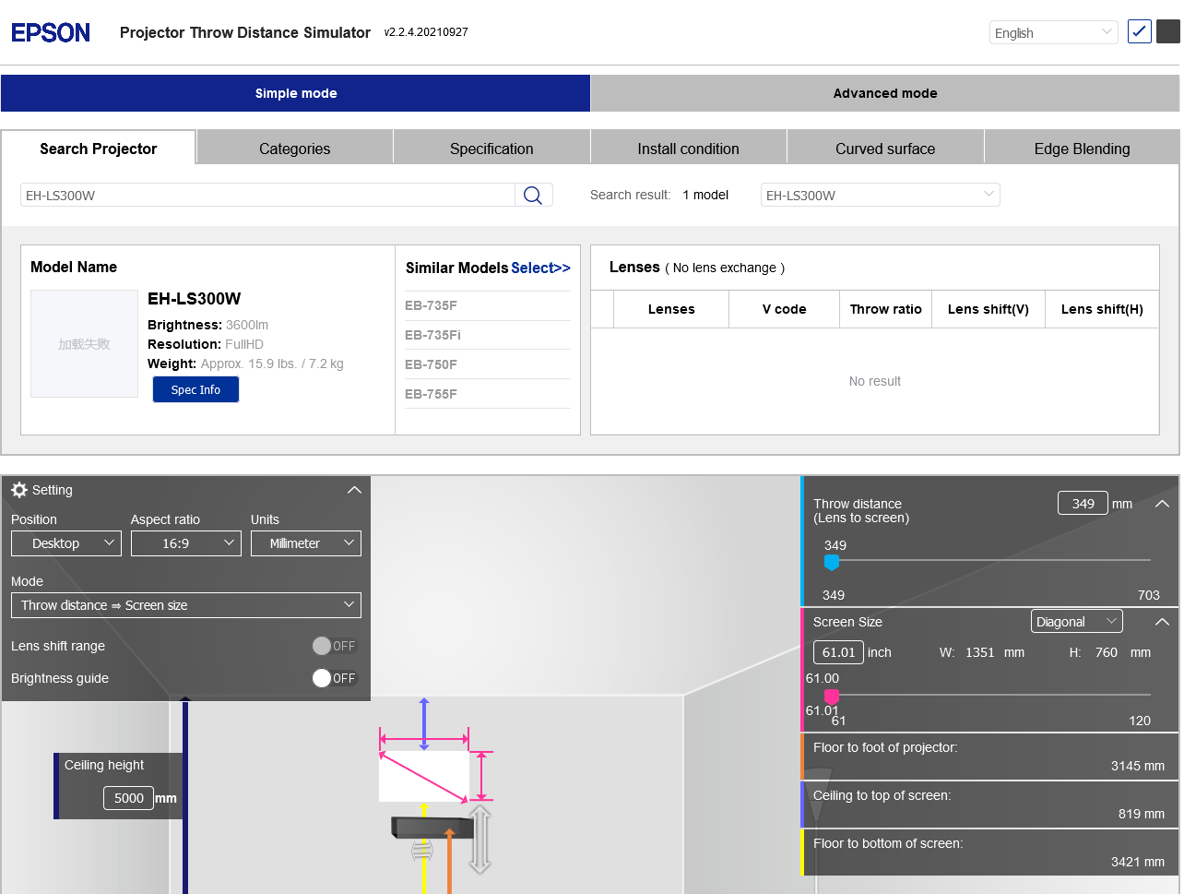Click the Setting gear icon
Screen dimensions: 1184x894
click(x=19, y=490)
